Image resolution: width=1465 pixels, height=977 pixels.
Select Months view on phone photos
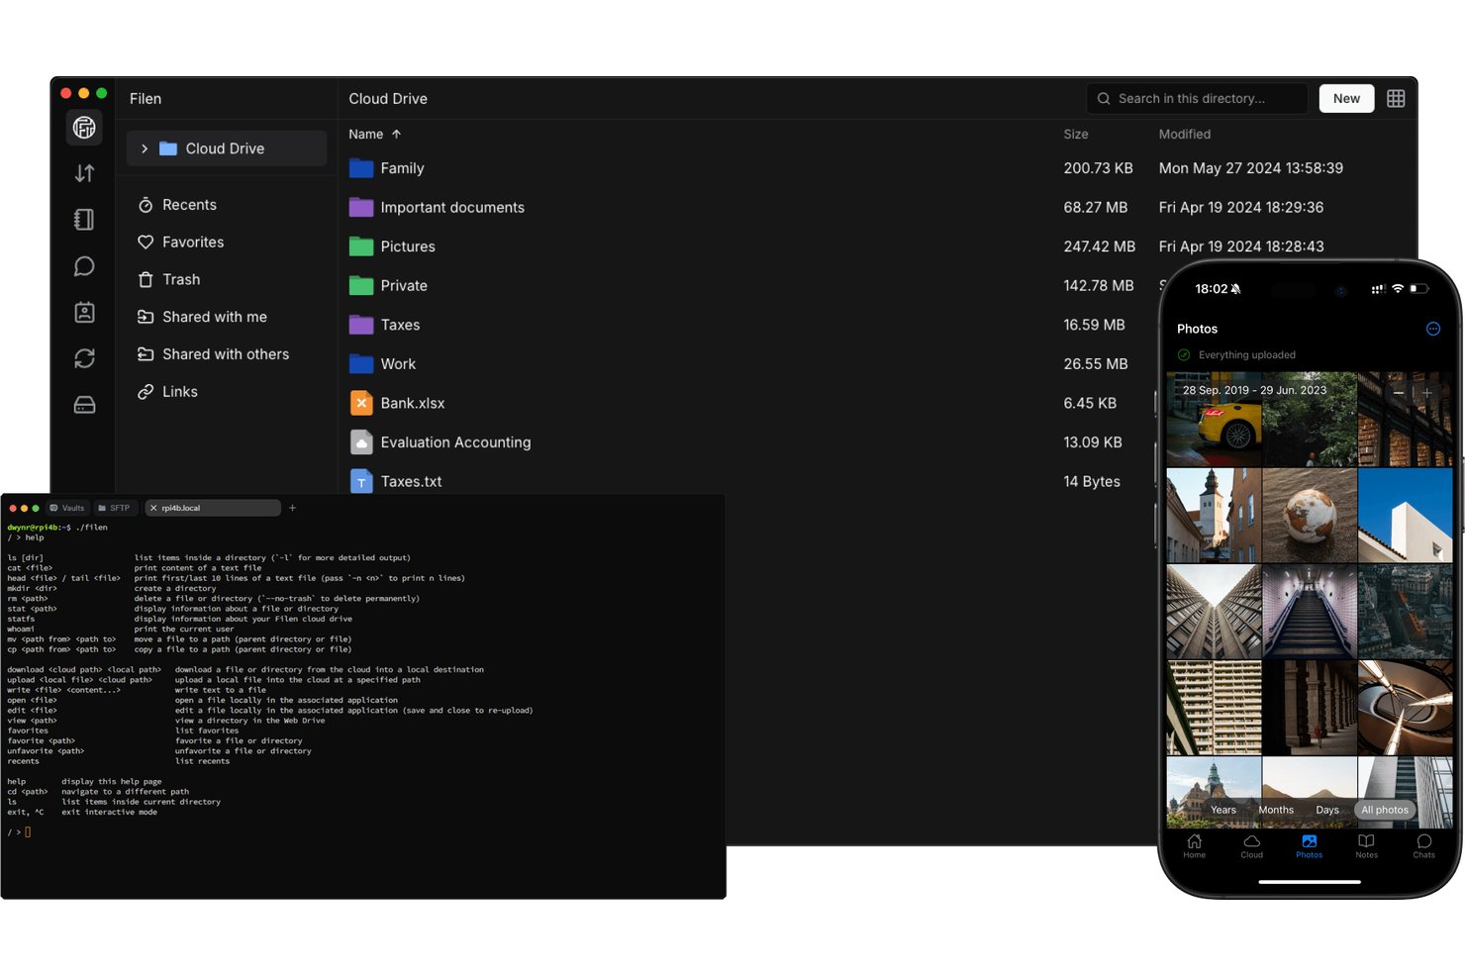coord(1276,810)
